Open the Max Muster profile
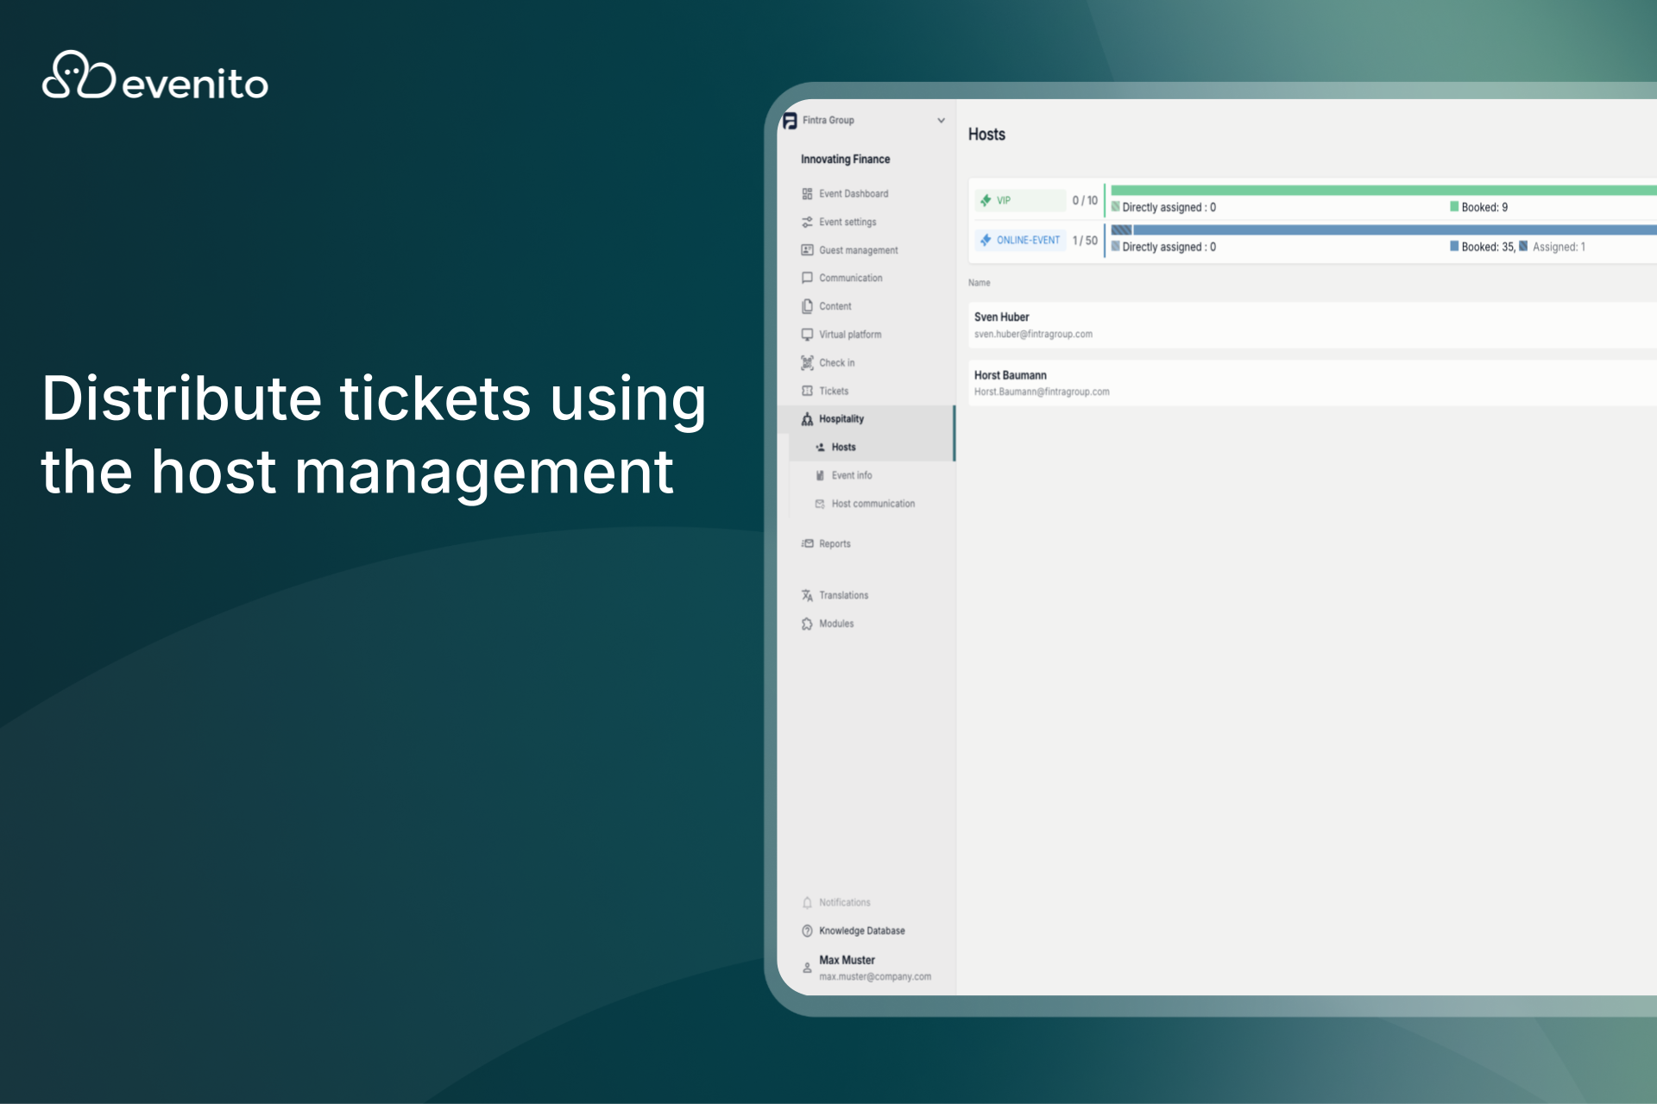 click(847, 960)
